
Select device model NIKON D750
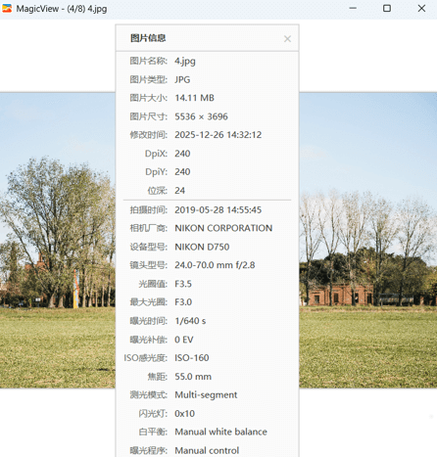[202, 247]
